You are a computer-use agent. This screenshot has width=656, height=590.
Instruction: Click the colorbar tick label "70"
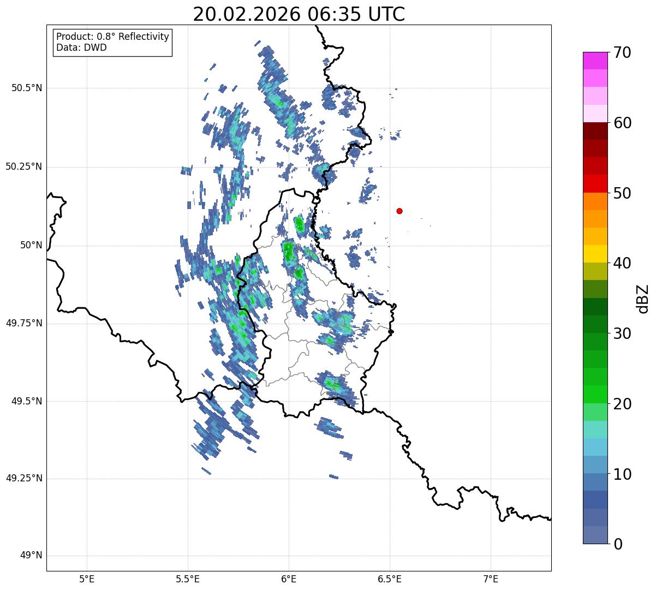[x=622, y=52]
